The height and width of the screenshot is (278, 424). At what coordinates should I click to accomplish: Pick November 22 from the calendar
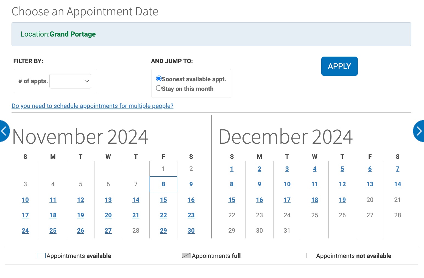coord(163,215)
